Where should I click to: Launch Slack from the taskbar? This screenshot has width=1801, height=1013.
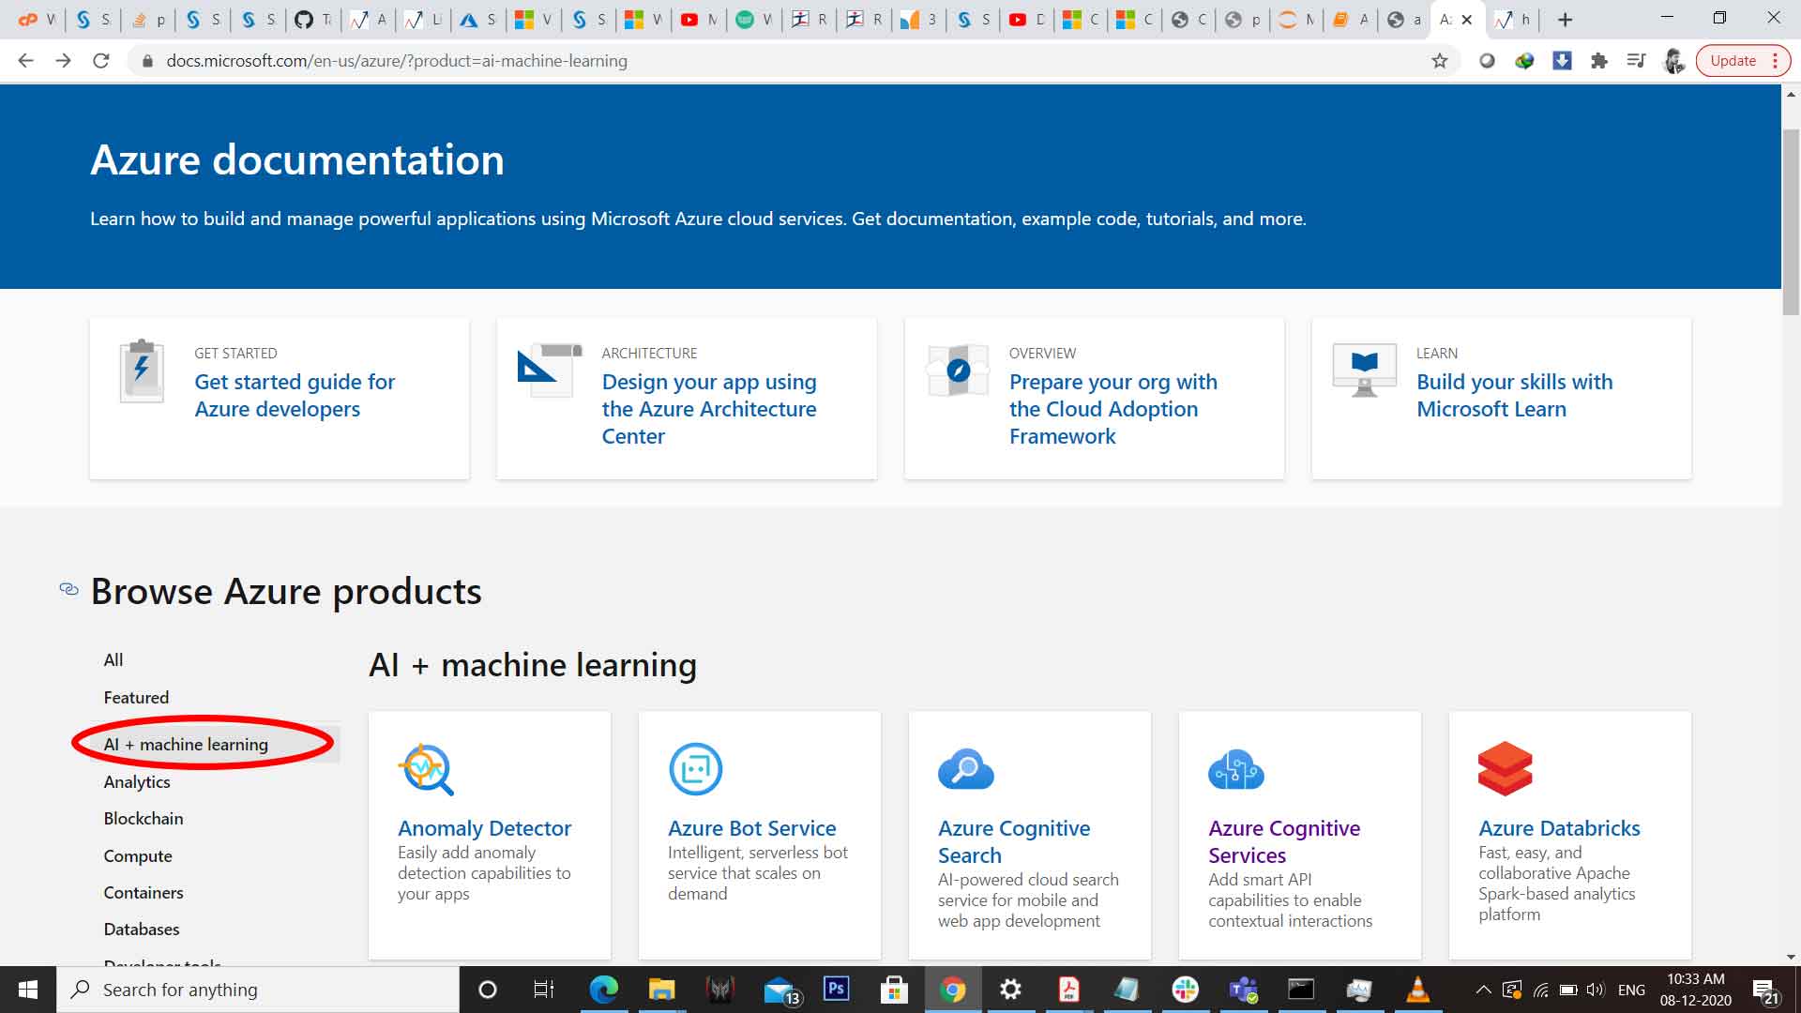1185,990
